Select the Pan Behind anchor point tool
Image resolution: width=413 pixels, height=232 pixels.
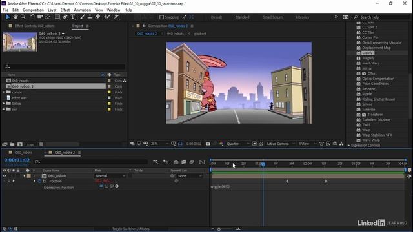click(x=48, y=17)
